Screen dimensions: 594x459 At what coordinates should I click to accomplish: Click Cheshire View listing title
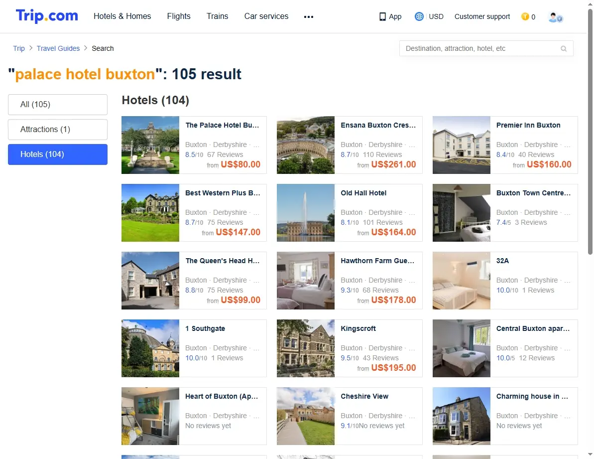pos(364,397)
